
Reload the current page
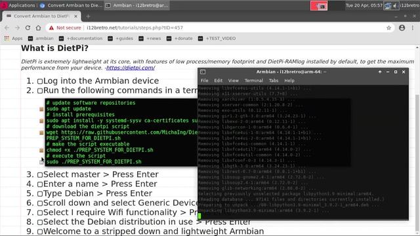pyautogui.click(x=28, y=28)
